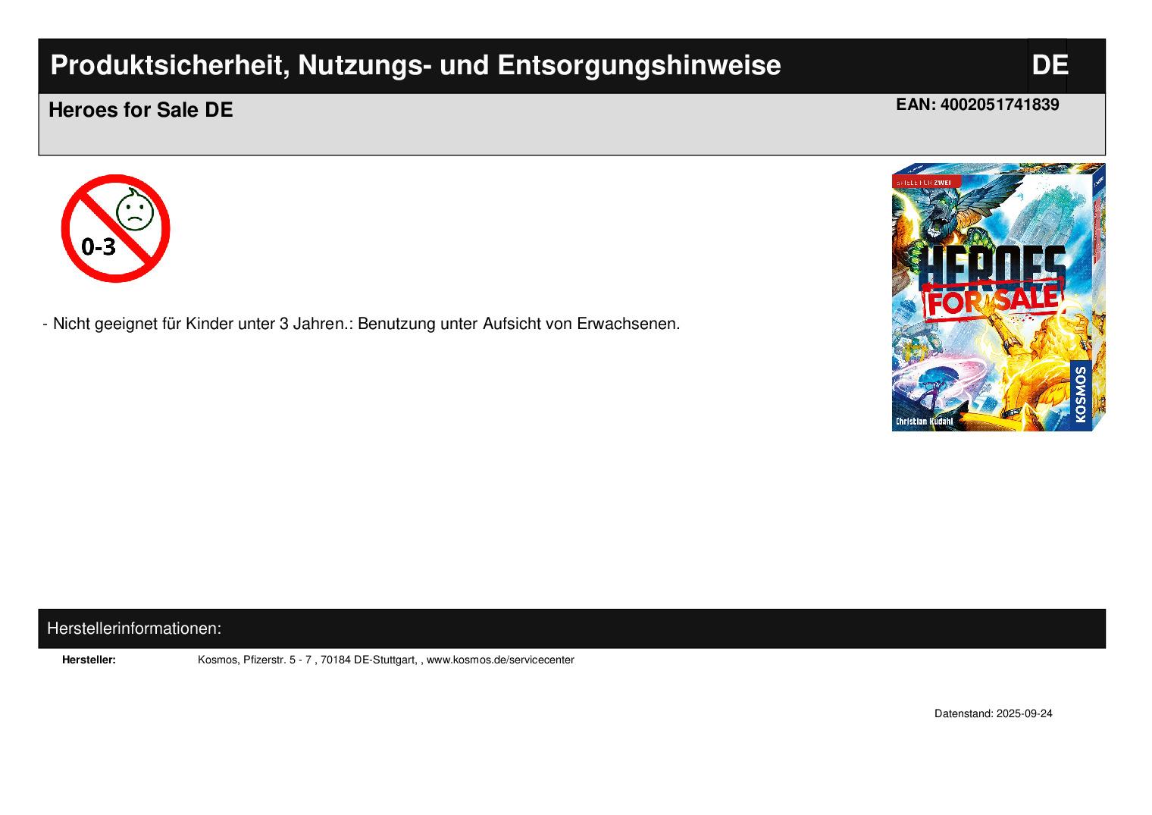Click the Christian Kudahl author name on box
Screen dimensions: 1152x815
924,422
